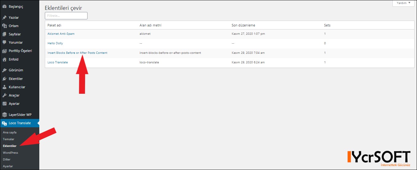
Task: Select Kasım 29, 2020 6:24 am date
Action: [248, 62]
